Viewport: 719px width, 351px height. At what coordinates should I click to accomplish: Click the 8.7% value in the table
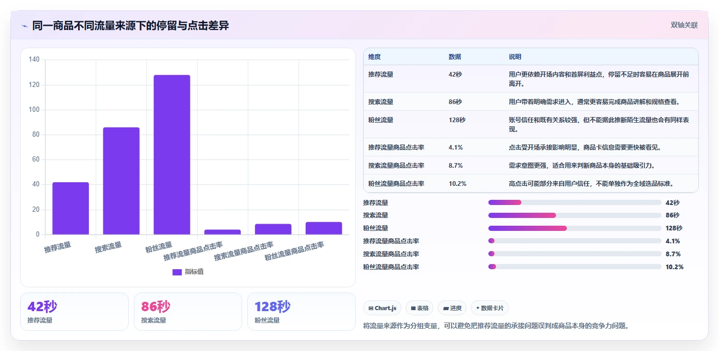(456, 166)
